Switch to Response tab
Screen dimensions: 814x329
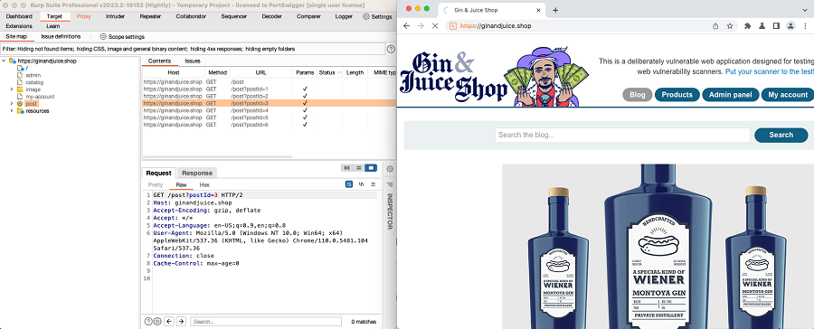pyautogui.click(x=197, y=173)
